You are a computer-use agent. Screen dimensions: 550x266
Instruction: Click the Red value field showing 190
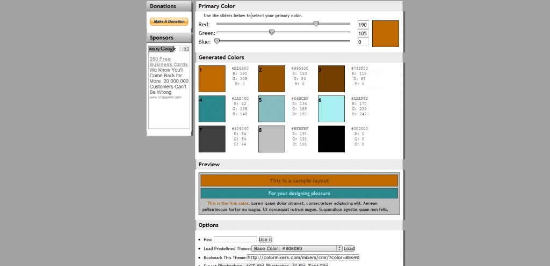363,25
